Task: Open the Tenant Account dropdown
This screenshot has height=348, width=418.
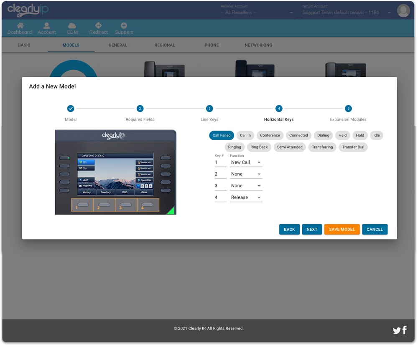Action: click(347, 13)
